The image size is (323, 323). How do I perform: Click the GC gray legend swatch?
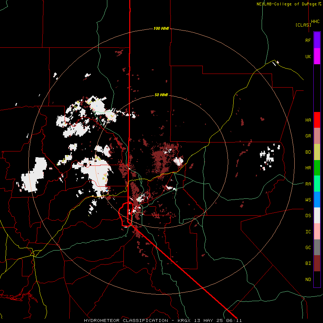[317, 247]
